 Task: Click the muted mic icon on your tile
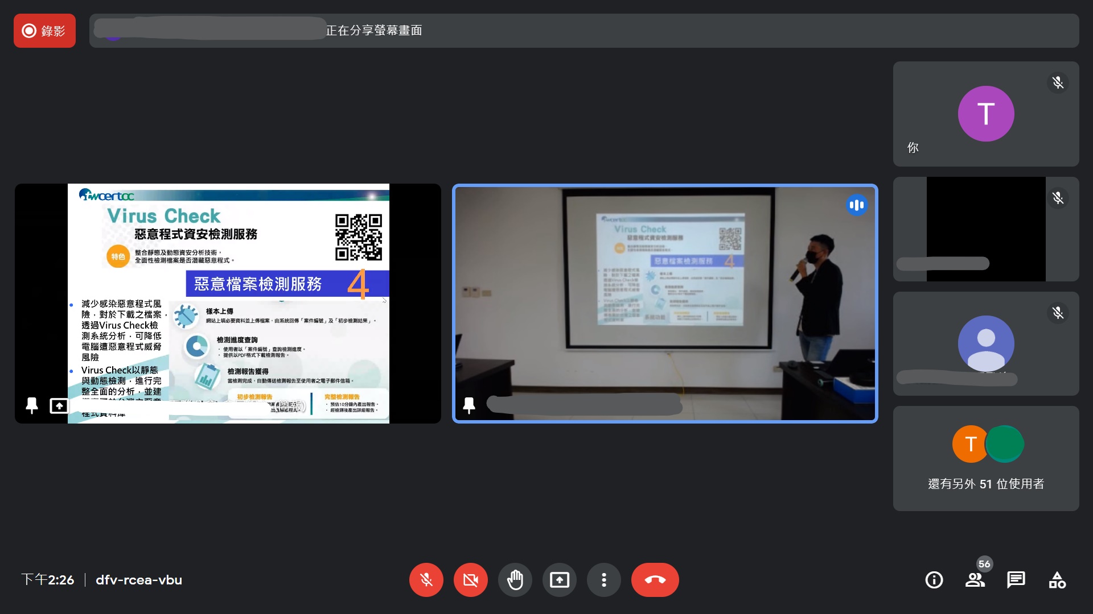tap(1058, 83)
